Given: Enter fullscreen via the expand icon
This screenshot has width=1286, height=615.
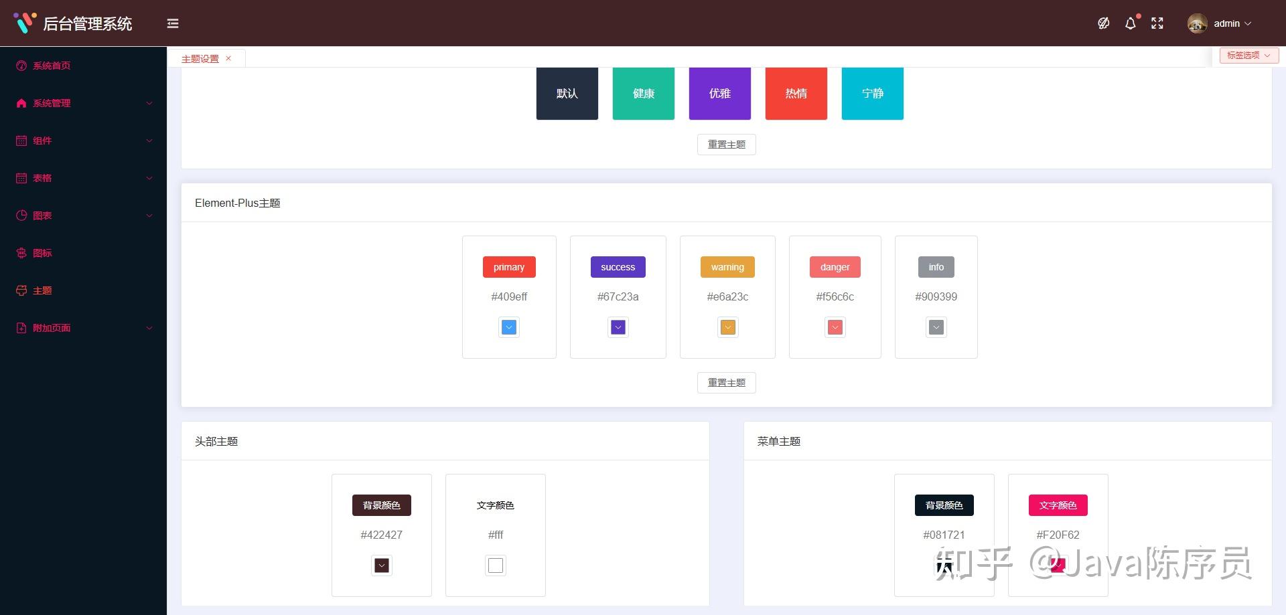Looking at the screenshot, I should (x=1157, y=23).
